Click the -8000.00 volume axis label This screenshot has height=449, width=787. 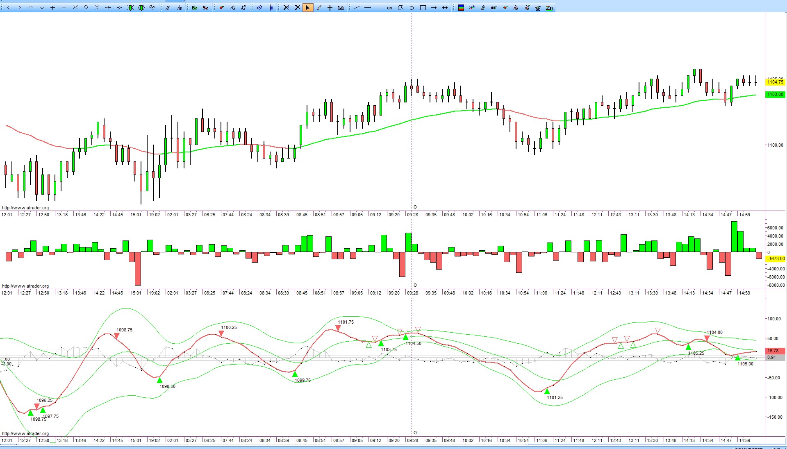coord(776,285)
